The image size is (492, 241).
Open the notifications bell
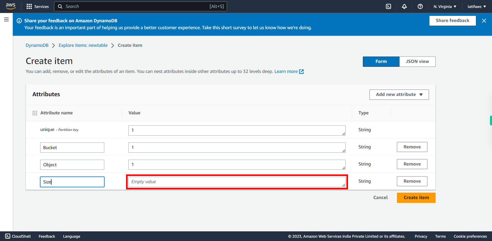(404, 6)
